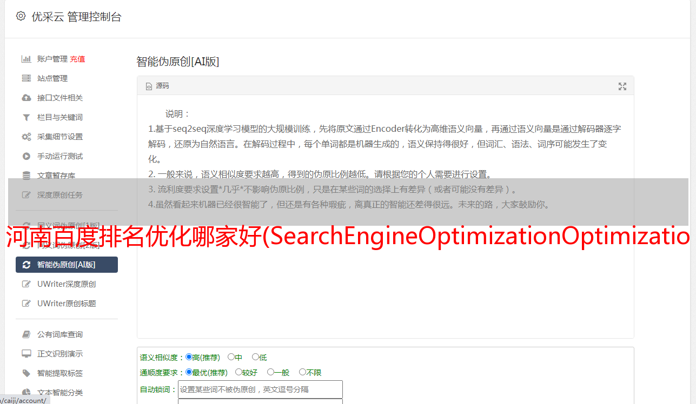Click the bar chart icon for 账户管理
696x404 pixels.
[x=26, y=59]
